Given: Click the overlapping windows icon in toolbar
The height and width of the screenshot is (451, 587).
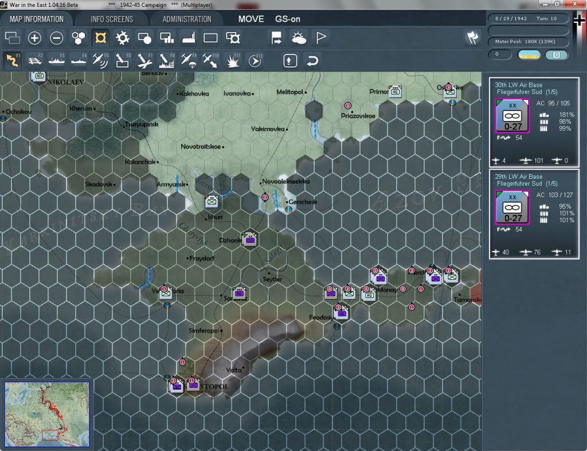Looking at the screenshot, I should pyautogui.click(x=13, y=38).
